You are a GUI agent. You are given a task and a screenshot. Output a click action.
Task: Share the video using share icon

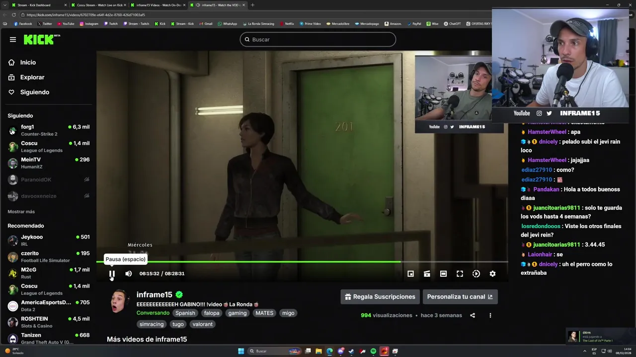pyautogui.click(x=473, y=315)
